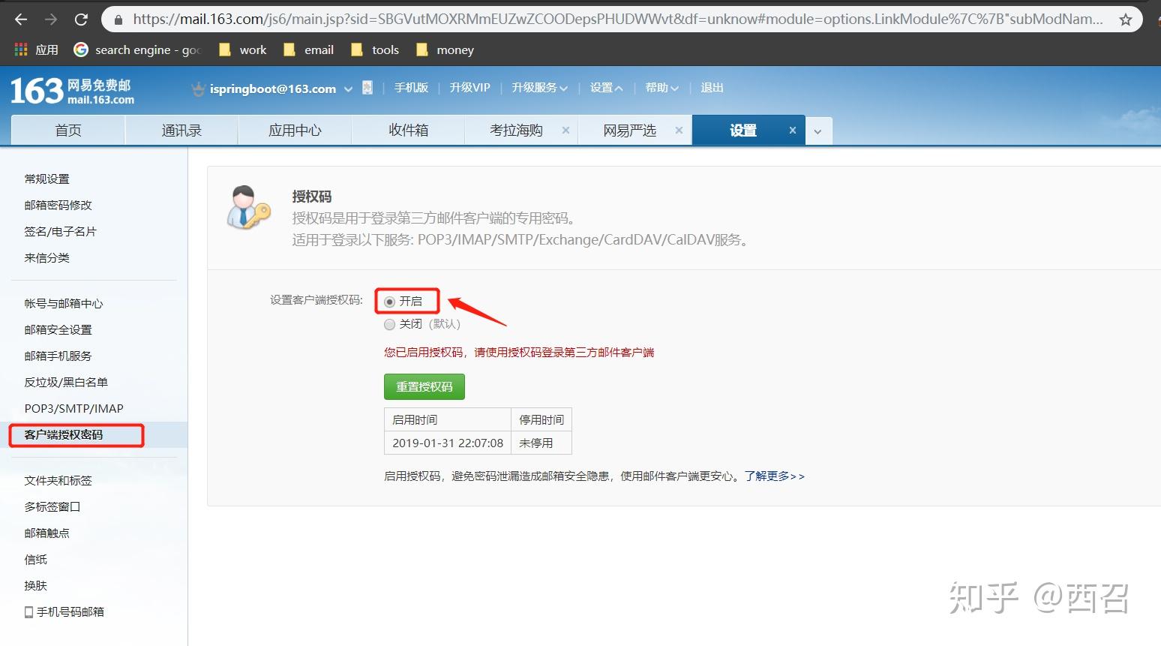Screen dimensions: 1161x646
Task: Open 帐号与邮箱中心 in the sidebar
Action: (x=64, y=304)
